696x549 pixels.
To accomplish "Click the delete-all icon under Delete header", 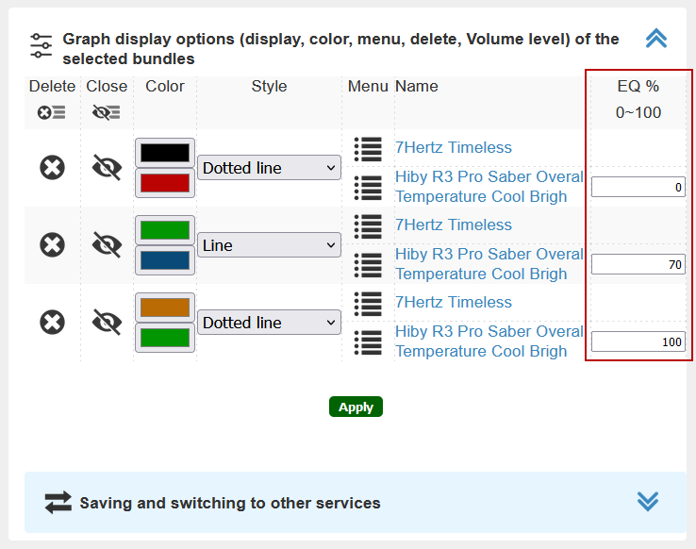I will coord(52,112).
